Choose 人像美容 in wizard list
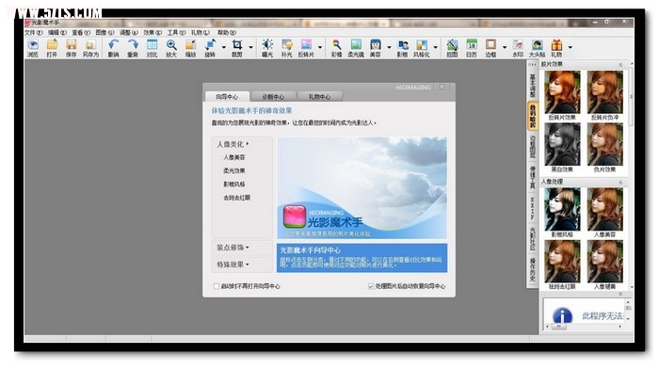 (234, 157)
